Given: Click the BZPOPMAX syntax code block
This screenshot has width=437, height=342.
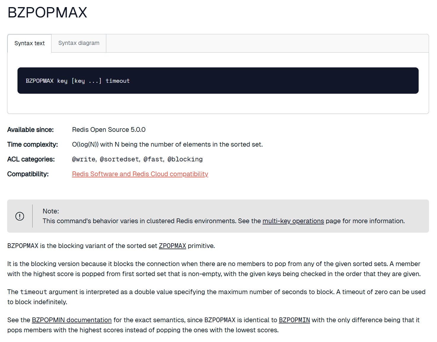Looking at the screenshot, I should [x=218, y=81].
